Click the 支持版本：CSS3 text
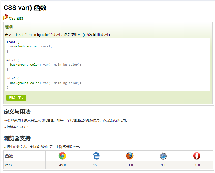Screen dimensions: 215x173 point(16,127)
